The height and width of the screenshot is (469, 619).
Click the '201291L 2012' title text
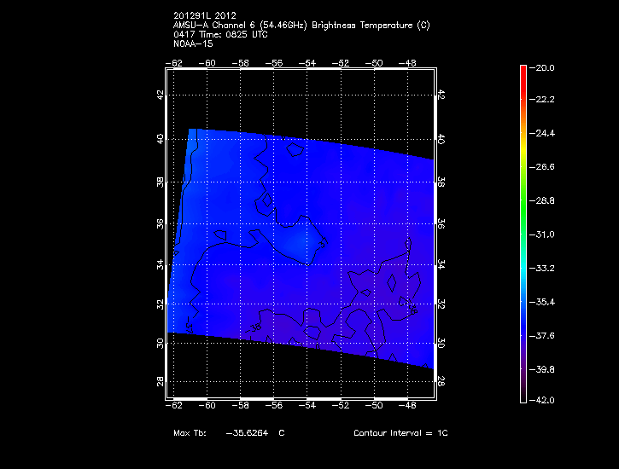pyautogui.click(x=203, y=16)
